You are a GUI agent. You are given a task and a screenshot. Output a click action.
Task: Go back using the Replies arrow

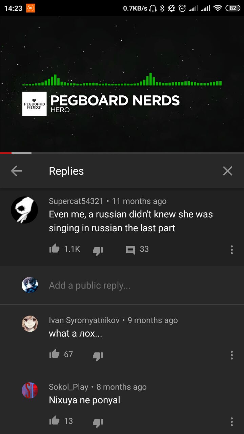tap(16, 171)
